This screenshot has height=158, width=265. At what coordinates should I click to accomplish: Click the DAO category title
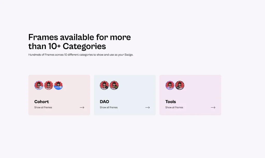[x=105, y=102]
